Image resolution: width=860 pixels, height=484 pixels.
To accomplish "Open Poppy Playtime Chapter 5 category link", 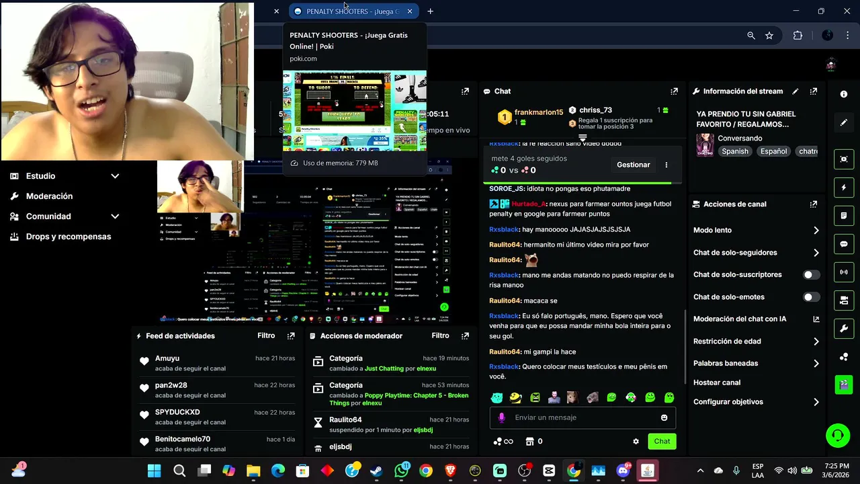I will point(399,399).
